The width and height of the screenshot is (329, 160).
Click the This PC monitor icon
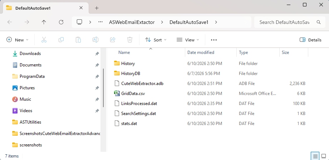coord(79,22)
